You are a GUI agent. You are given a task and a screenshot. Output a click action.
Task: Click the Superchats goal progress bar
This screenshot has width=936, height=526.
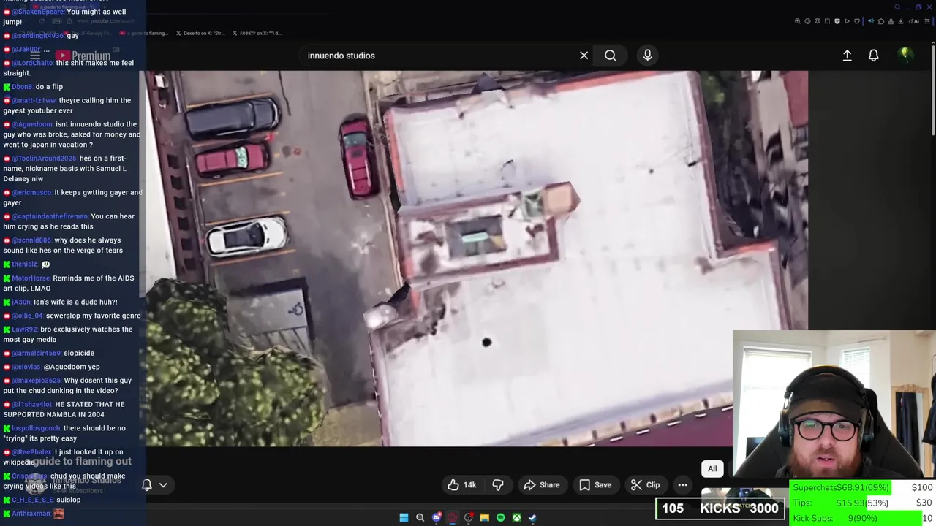pos(863,488)
